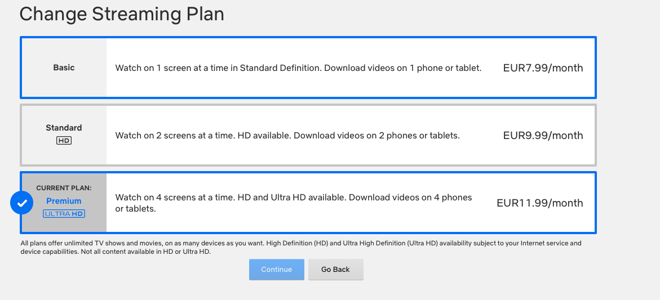Click the ULTRA HD badge icon
Image resolution: width=660 pixels, height=300 pixels.
point(64,214)
